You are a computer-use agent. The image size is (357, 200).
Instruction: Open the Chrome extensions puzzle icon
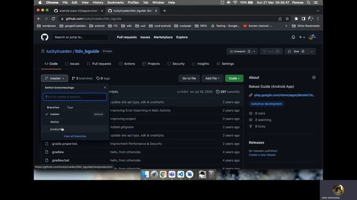[x=296, y=19]
